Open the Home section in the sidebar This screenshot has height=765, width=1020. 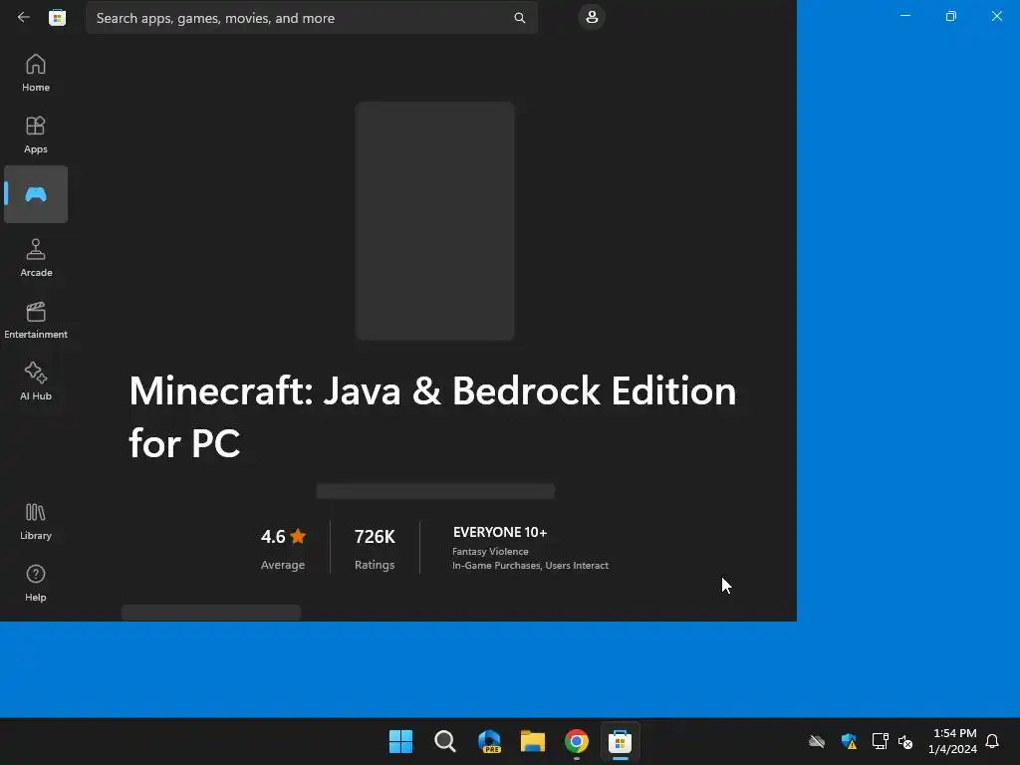36,72
